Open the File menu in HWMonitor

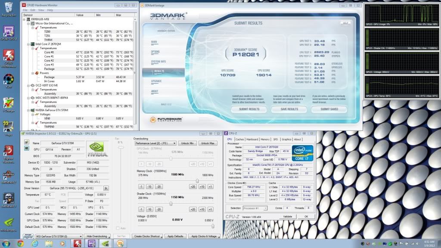25,10
